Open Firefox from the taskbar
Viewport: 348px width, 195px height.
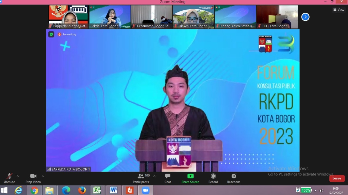82,190
